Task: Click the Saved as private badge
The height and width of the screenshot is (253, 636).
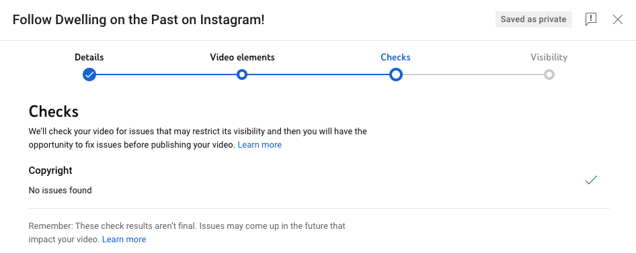Action: point(533,19)
